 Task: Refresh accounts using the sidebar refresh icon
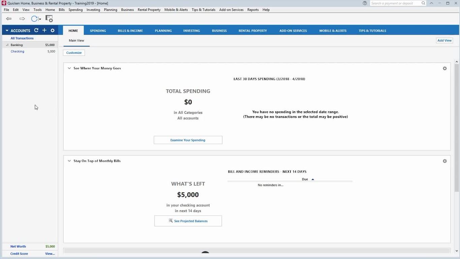pos(36,30)
